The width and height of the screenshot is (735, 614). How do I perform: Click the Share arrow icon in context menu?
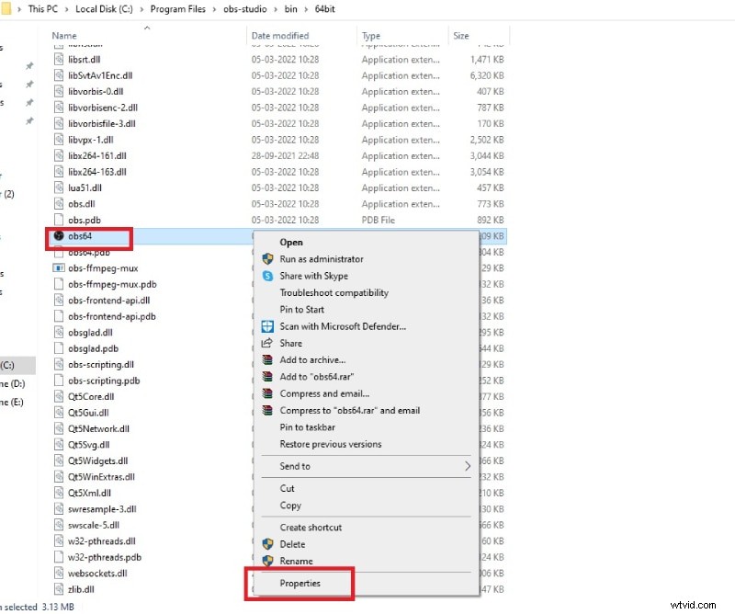tap(268, 343)
